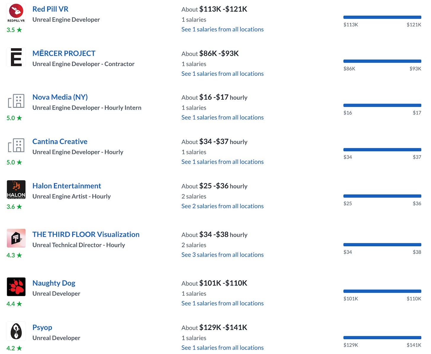Click 'About $113K -$121K' salary text
Screen dimensions: 431x354
[x=214, y=9]
